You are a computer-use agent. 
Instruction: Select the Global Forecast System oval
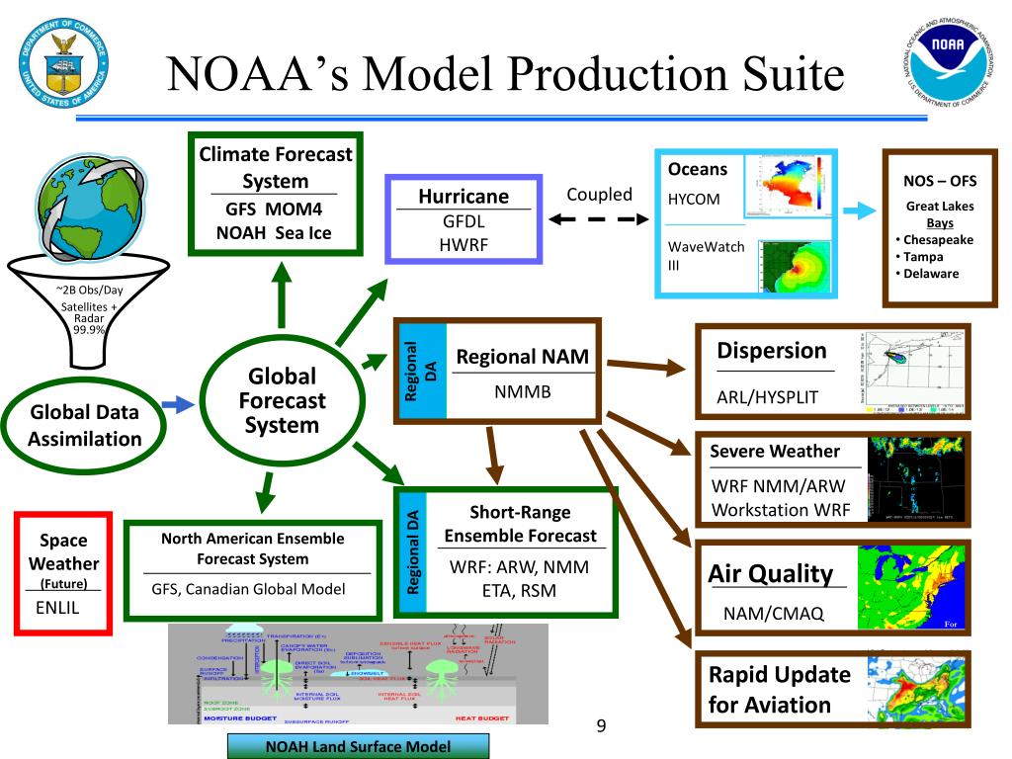click(282, 400)
